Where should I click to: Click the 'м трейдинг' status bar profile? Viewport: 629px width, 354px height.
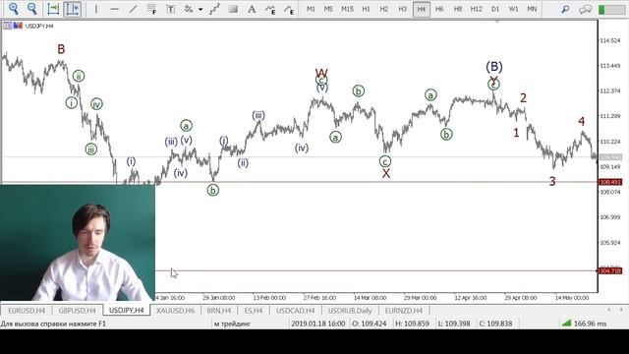pos(232,324)
